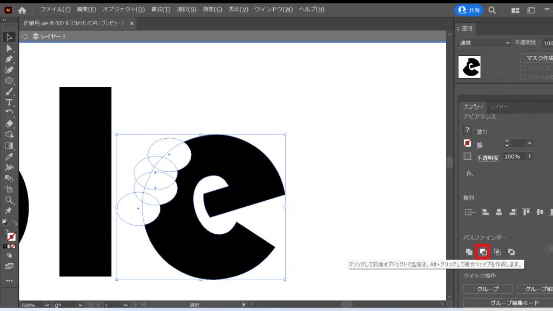Select the Eyedropper tool
The width and height of the screenshot is (553, 311).
click(x=9, y=157)
